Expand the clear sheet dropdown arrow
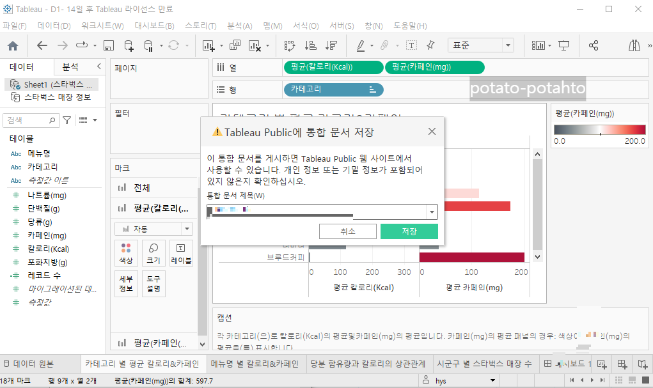Screen dimensions: 653x388 pyautogui.click(x=267, y=46)
